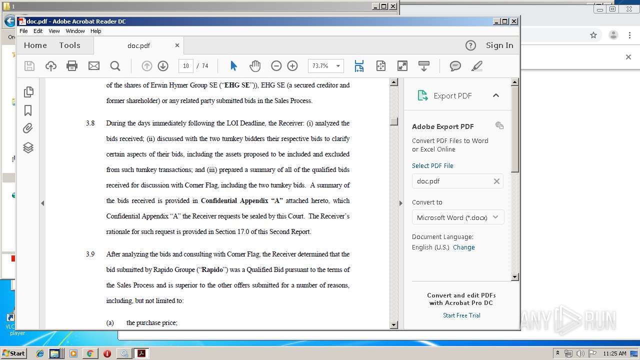Click the Help question mark icon

[470, 45]
